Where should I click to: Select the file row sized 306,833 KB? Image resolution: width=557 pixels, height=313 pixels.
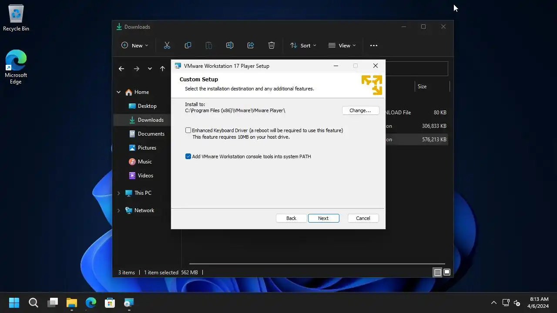coord(416,126)
